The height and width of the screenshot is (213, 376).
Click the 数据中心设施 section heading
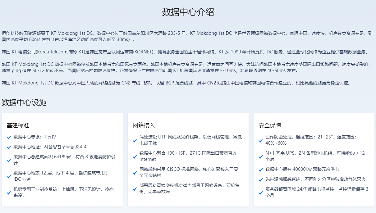pos(24,102)
